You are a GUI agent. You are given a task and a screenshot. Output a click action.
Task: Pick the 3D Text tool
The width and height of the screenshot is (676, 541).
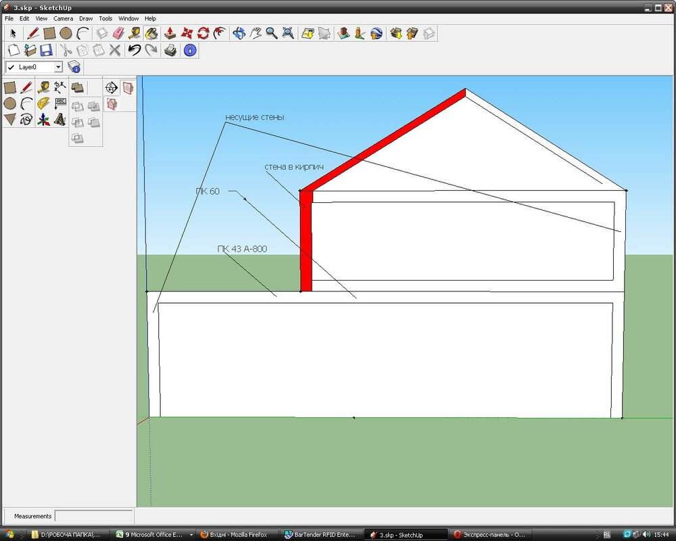pos(60,120)
